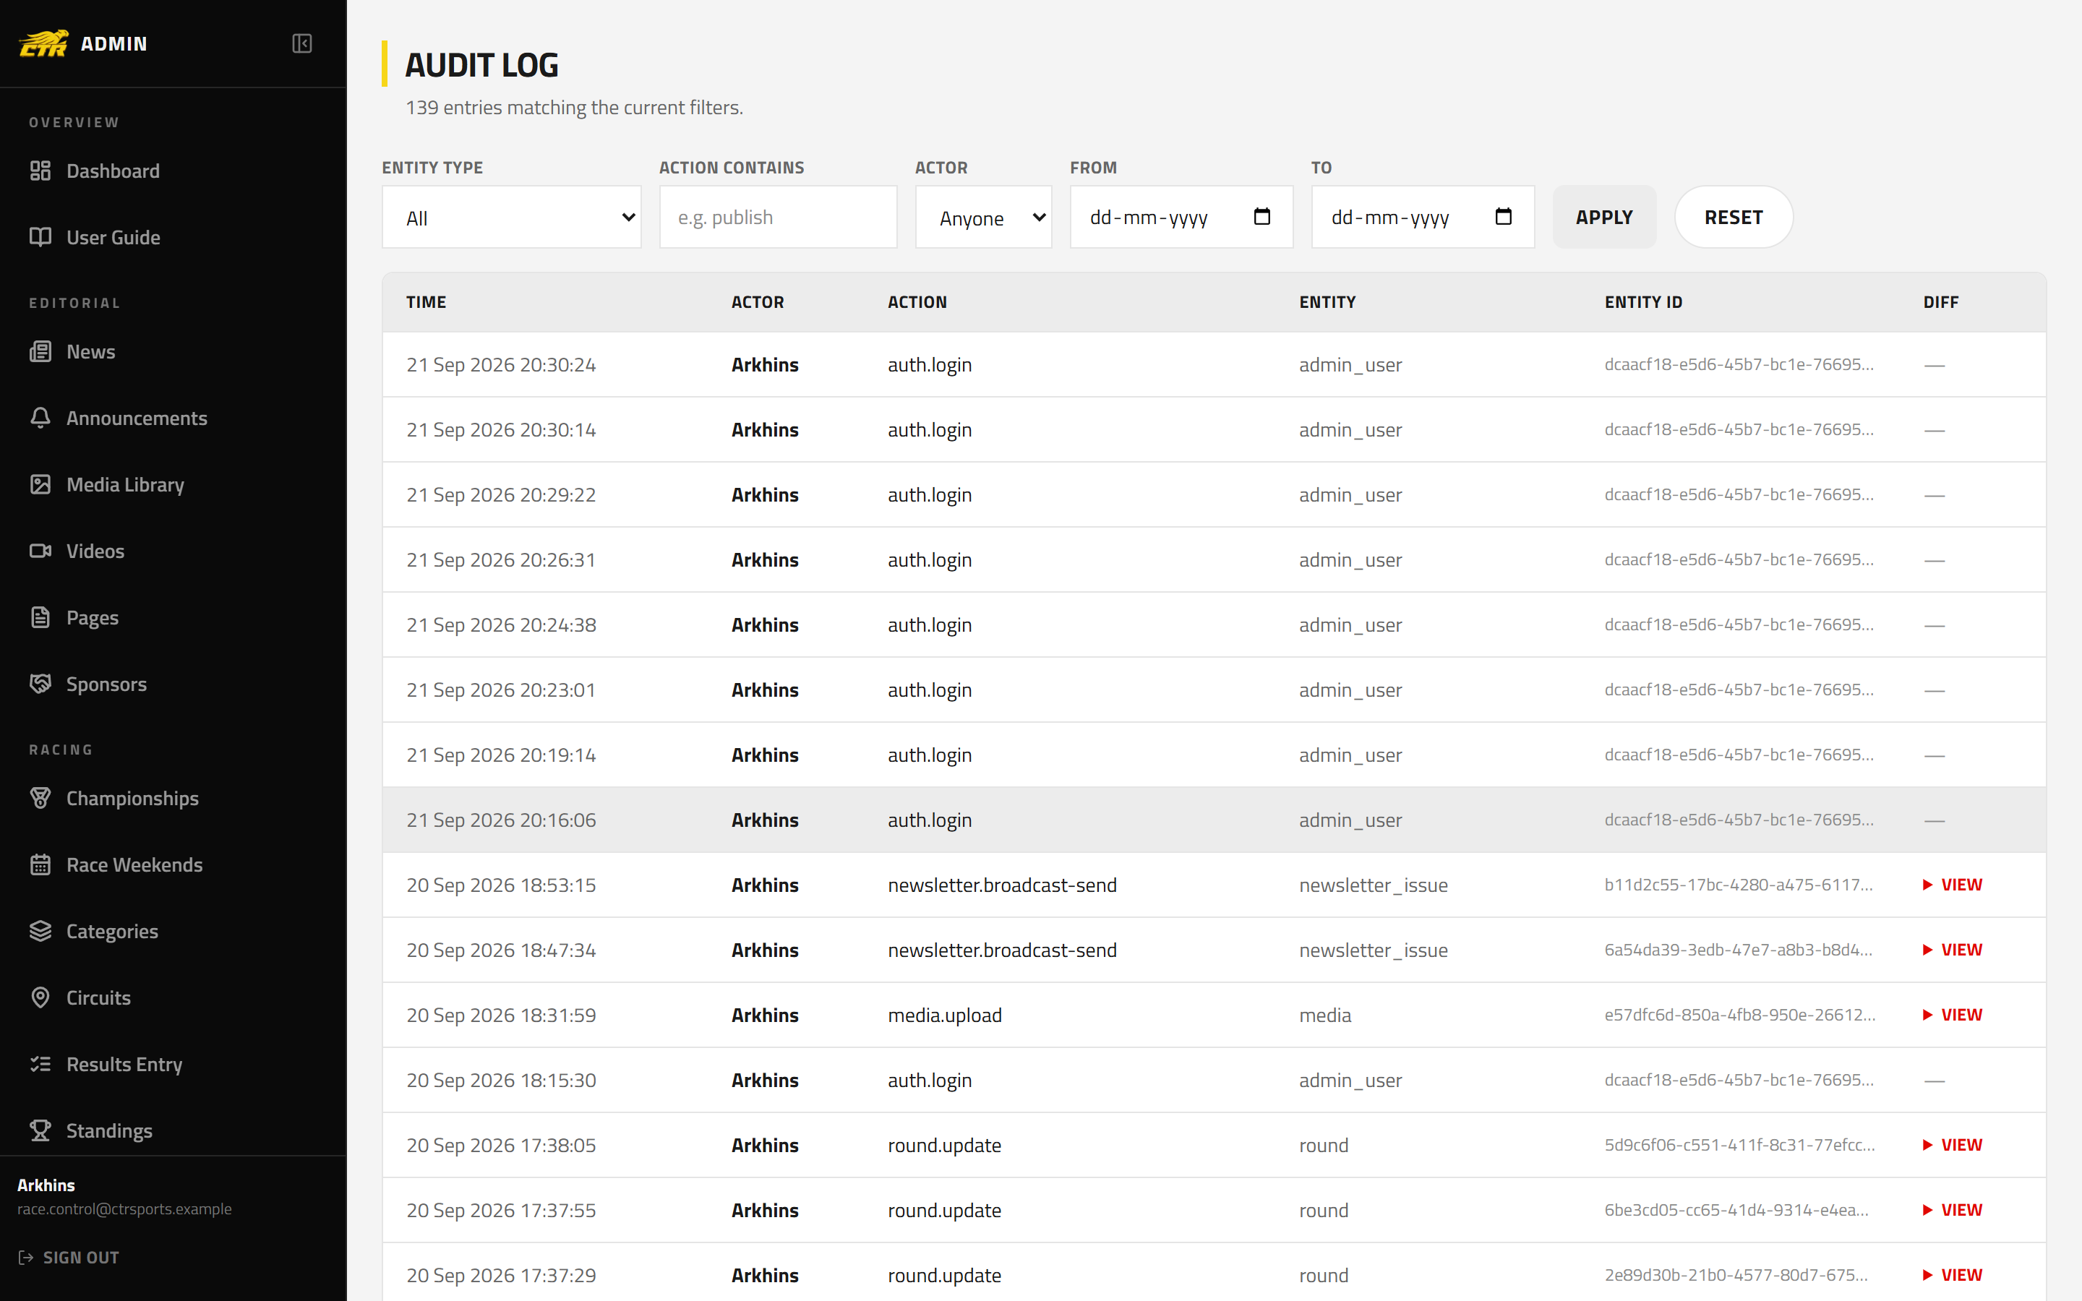
Task: Click entity ID b11d2c55-17bc-4280-a475-6117...
Action: pyautogui.click(x=1738, y=885)
